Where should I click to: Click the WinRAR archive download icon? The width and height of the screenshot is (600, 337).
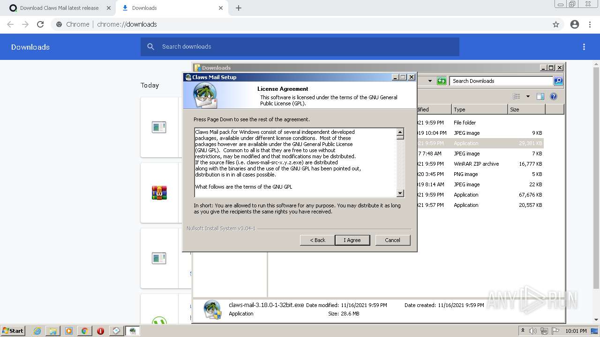(159, 193)
